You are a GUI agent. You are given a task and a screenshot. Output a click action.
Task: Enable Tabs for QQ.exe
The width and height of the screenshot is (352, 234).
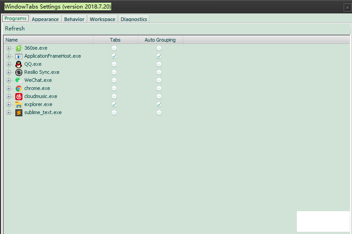(x=114, y=64)
